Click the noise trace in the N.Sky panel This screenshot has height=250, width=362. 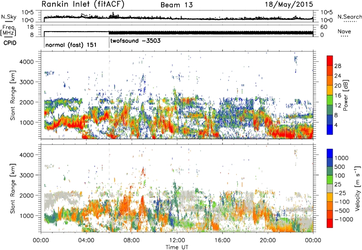(178, 18)
